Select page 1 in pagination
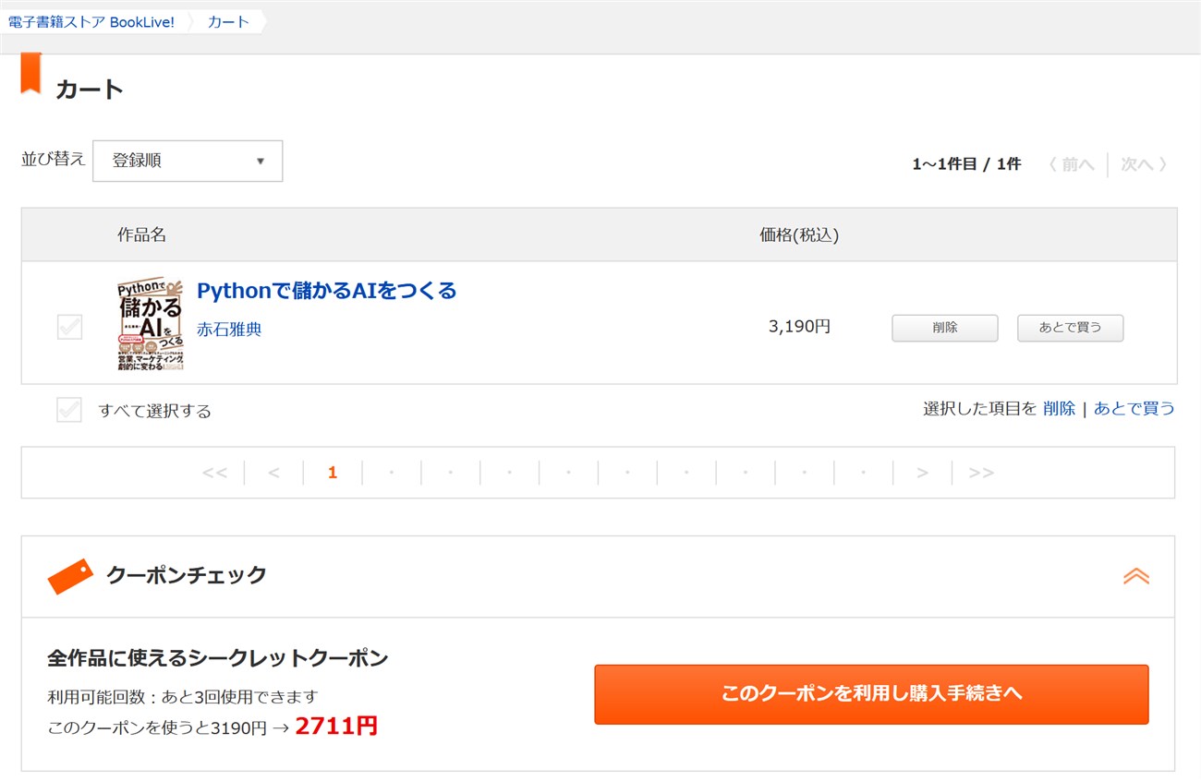The image size is (1201, 781). pos(333,473)
